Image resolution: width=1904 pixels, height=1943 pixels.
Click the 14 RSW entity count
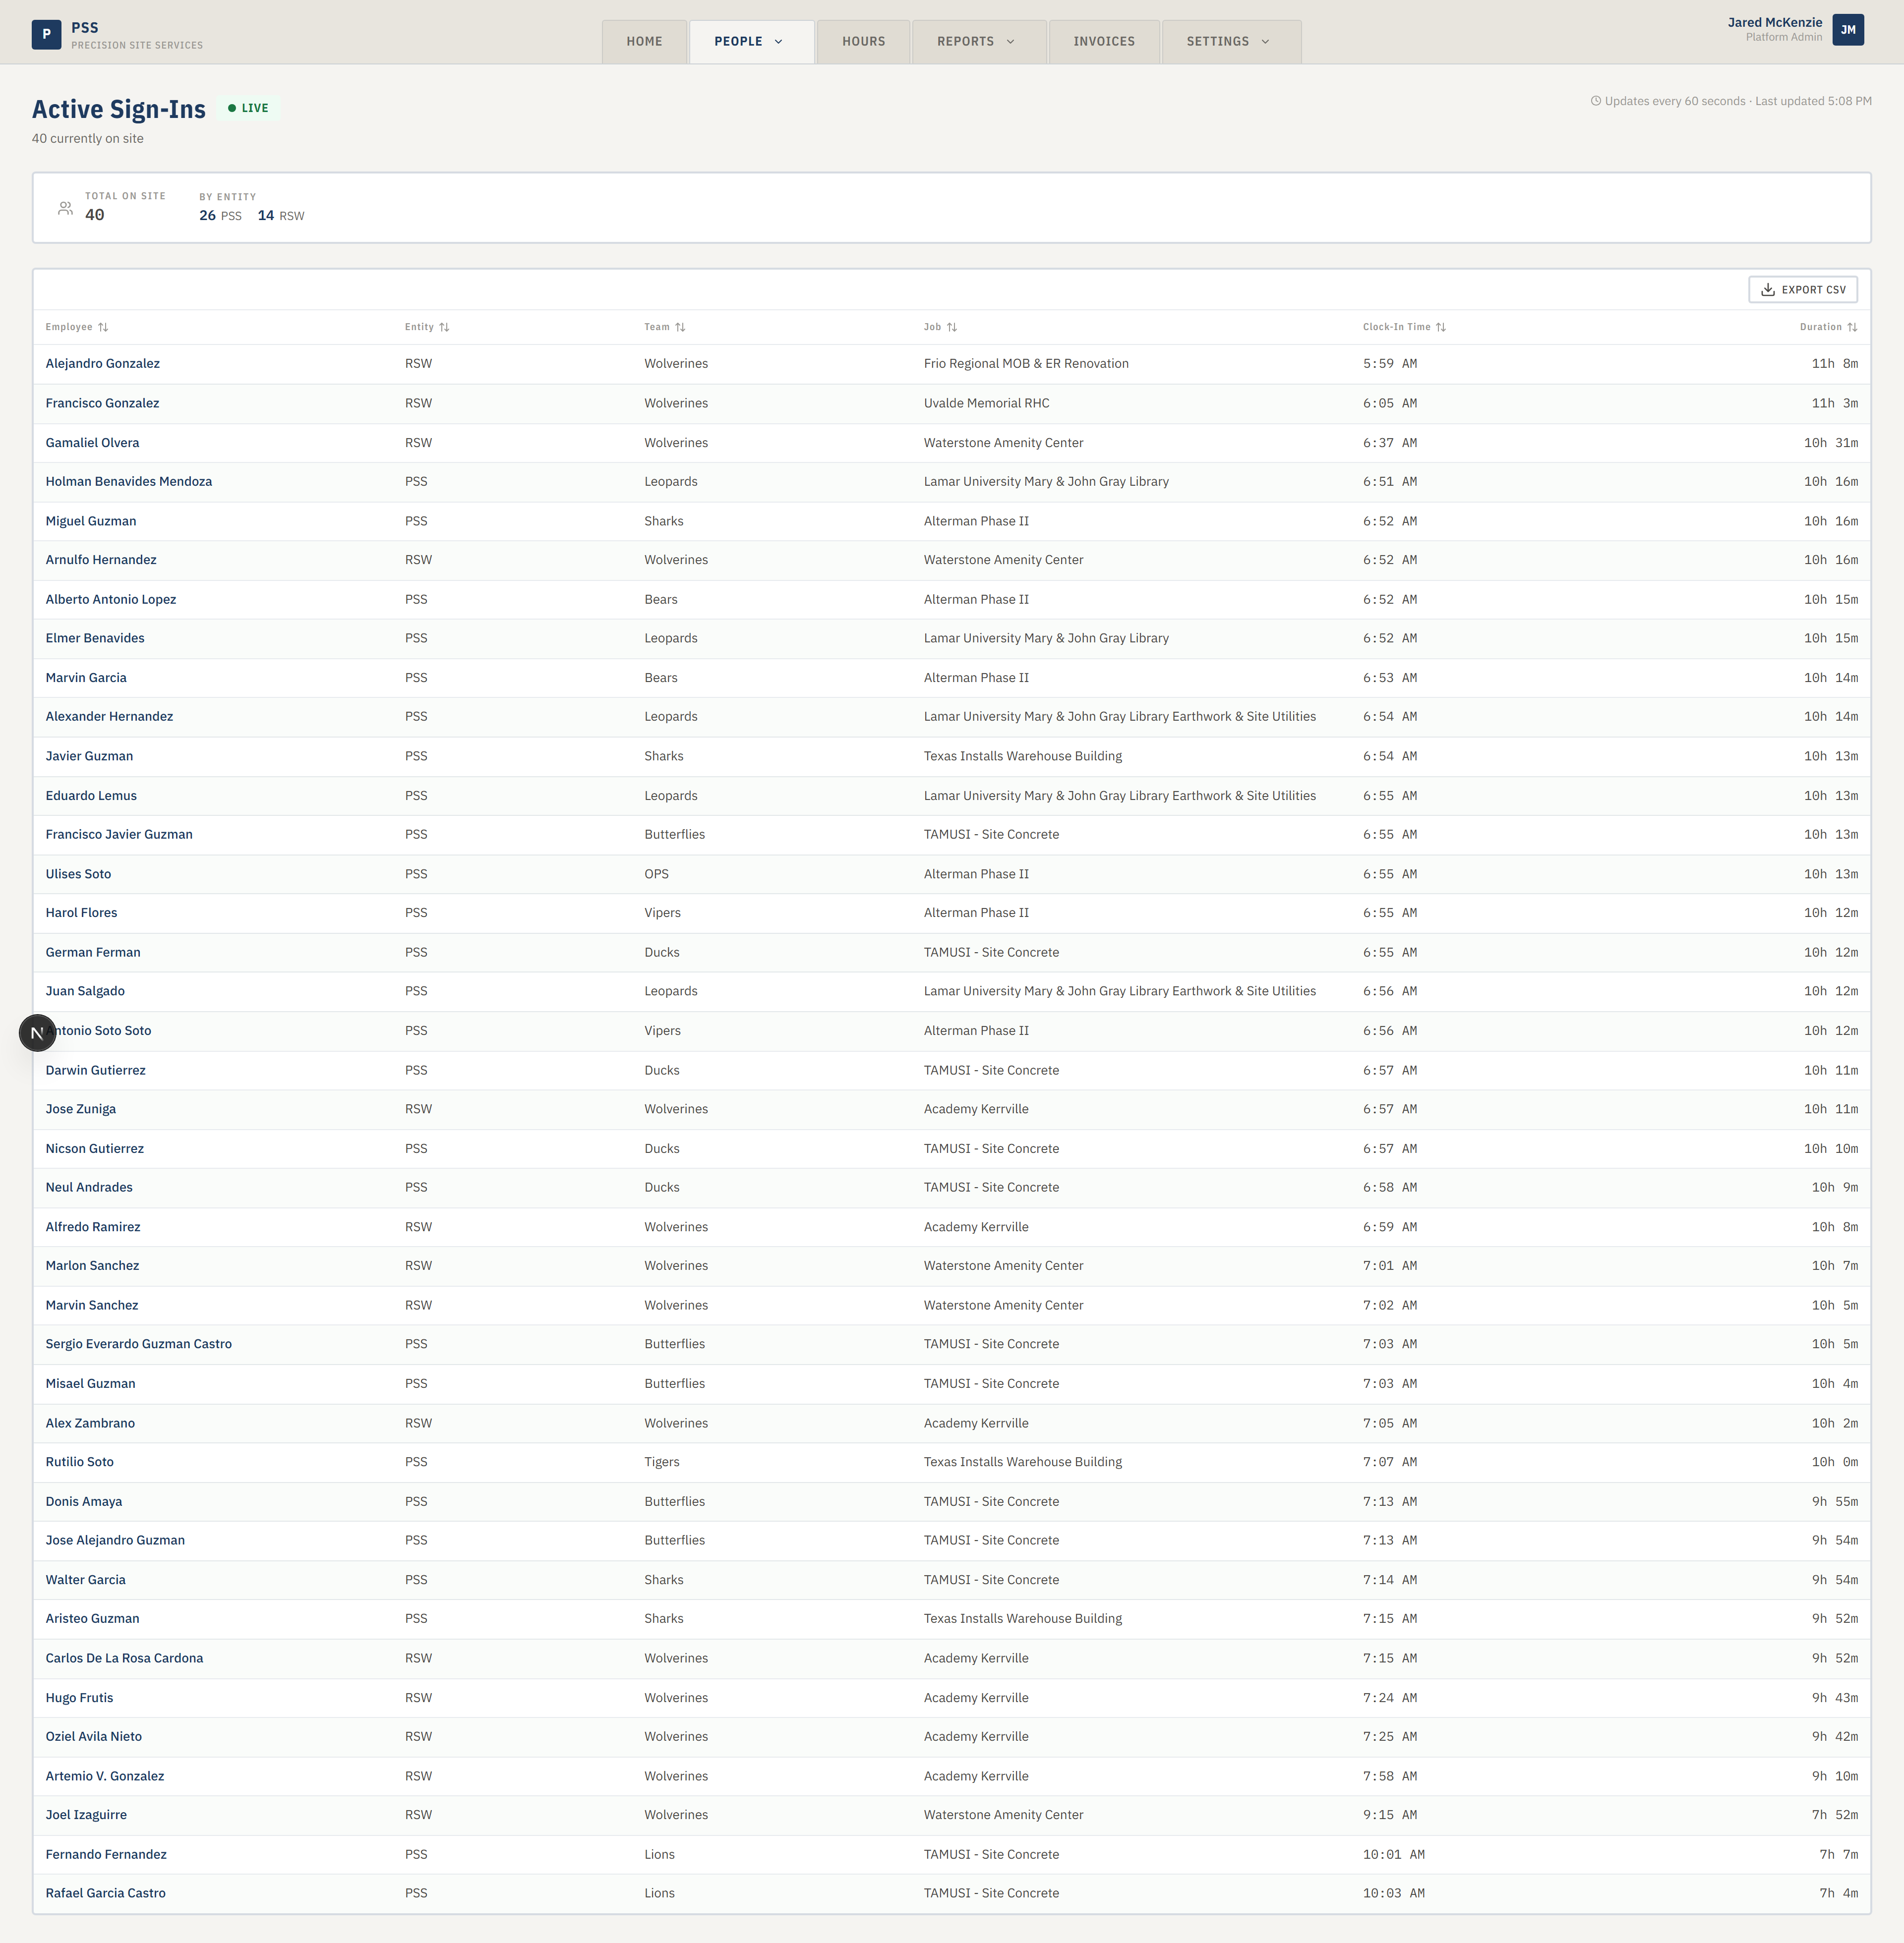pyautogui.click(x=281, y=216)
